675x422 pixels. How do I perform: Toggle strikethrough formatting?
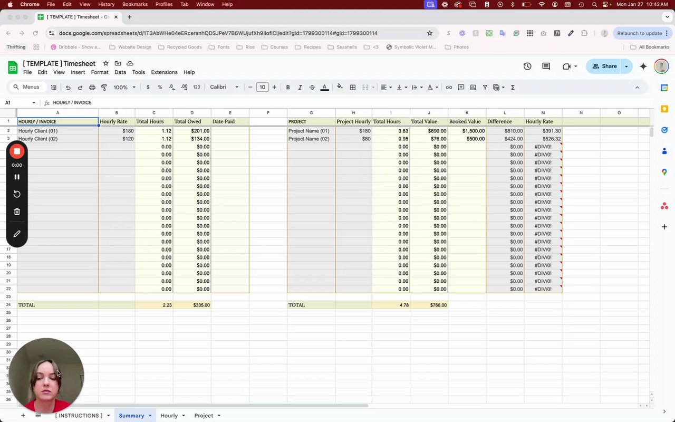[x=312, y=87]
